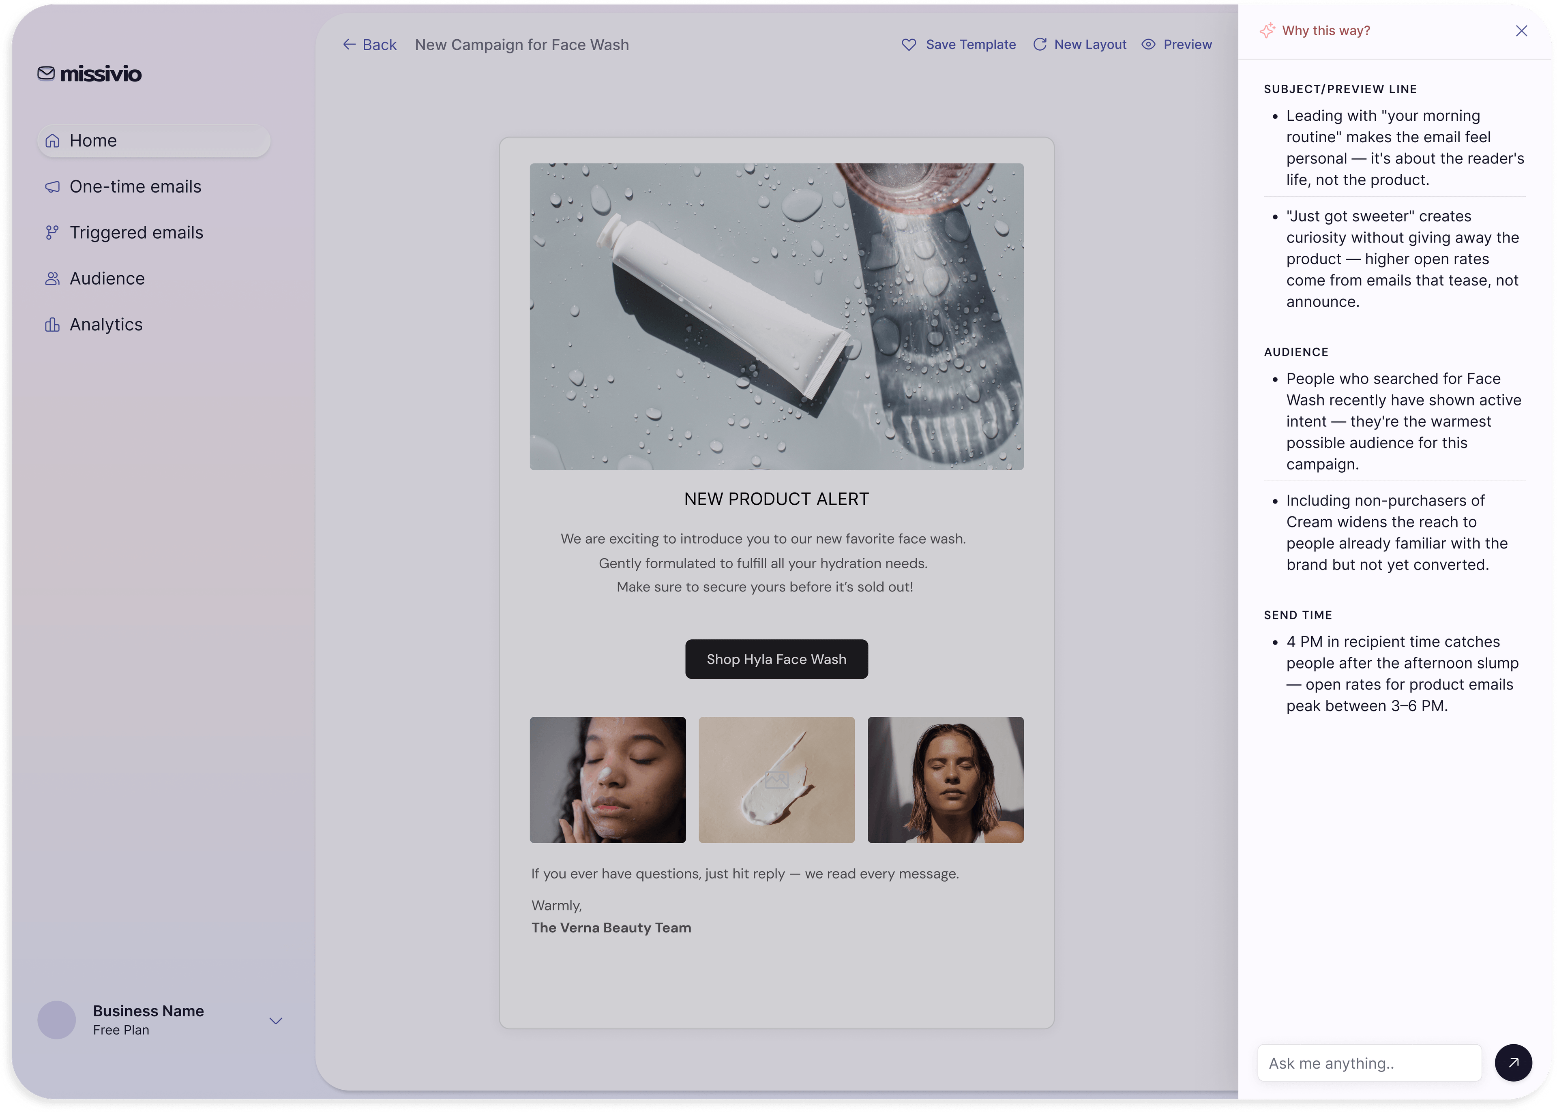
Task: Click the image placeholder icon on cream swatch photo
Action: (x=776, y=779)
